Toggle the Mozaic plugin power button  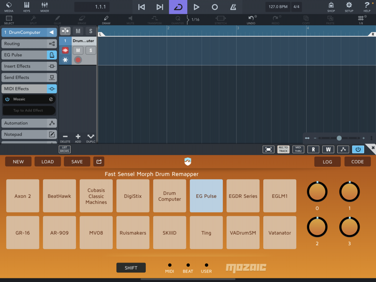click(x=358, y=149)
